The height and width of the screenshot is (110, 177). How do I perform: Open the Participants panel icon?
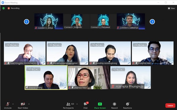68,104
